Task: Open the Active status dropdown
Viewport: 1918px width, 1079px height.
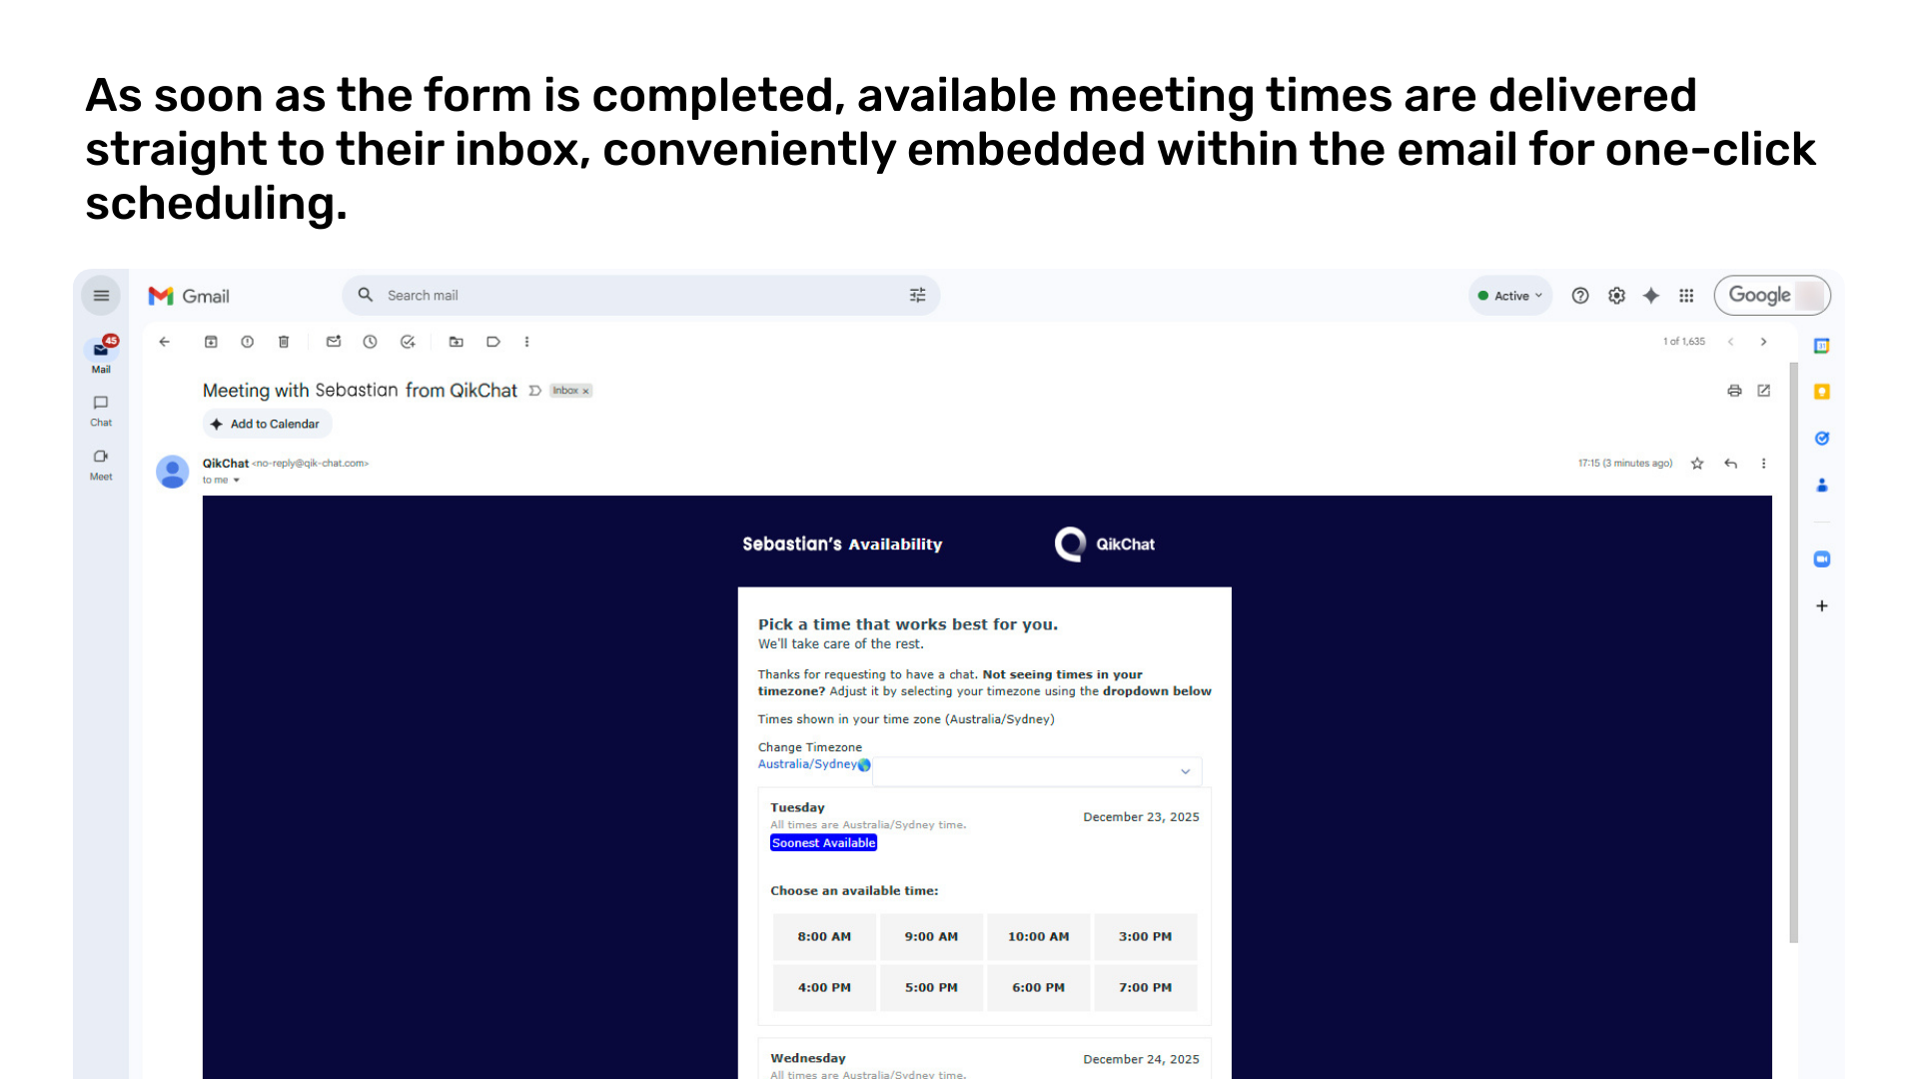Action: pos(1510,296)
